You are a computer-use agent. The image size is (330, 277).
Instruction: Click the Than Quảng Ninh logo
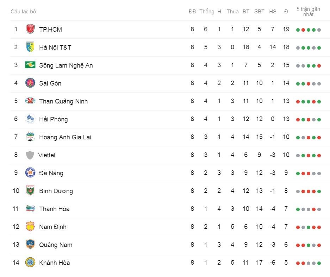coord(30,101)
